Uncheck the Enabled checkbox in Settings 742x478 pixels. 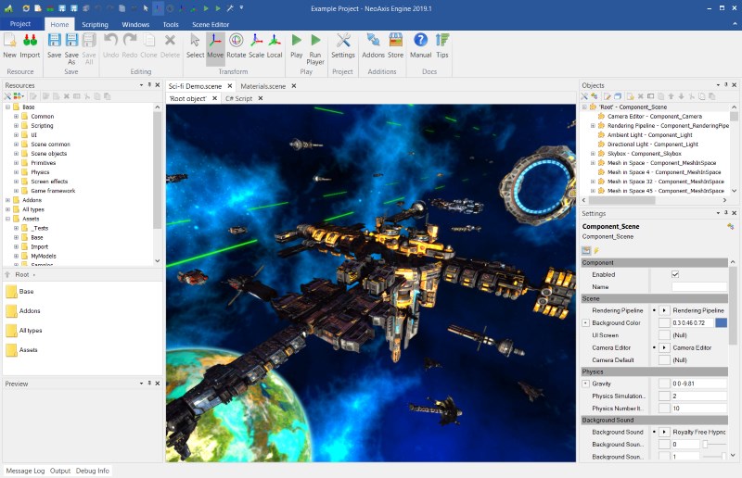coord(674,274)
